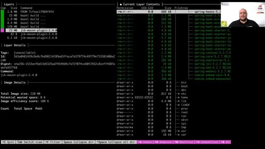265x149 pixels.
Task: Click the run directory in the filetree
Action: point(183,116)
